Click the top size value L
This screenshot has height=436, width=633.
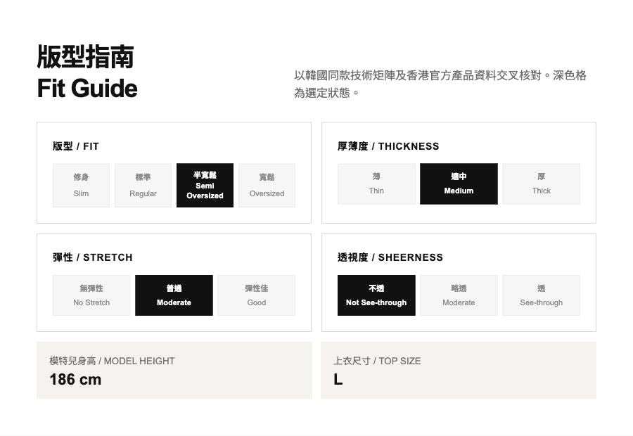point(338,380)
